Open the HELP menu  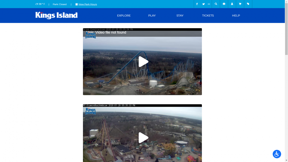click(x=236, y=16)
